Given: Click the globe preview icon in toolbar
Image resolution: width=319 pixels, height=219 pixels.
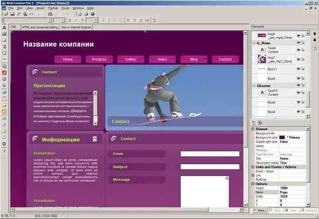Looking at the screenshot, I should click(x=93, y=14).
